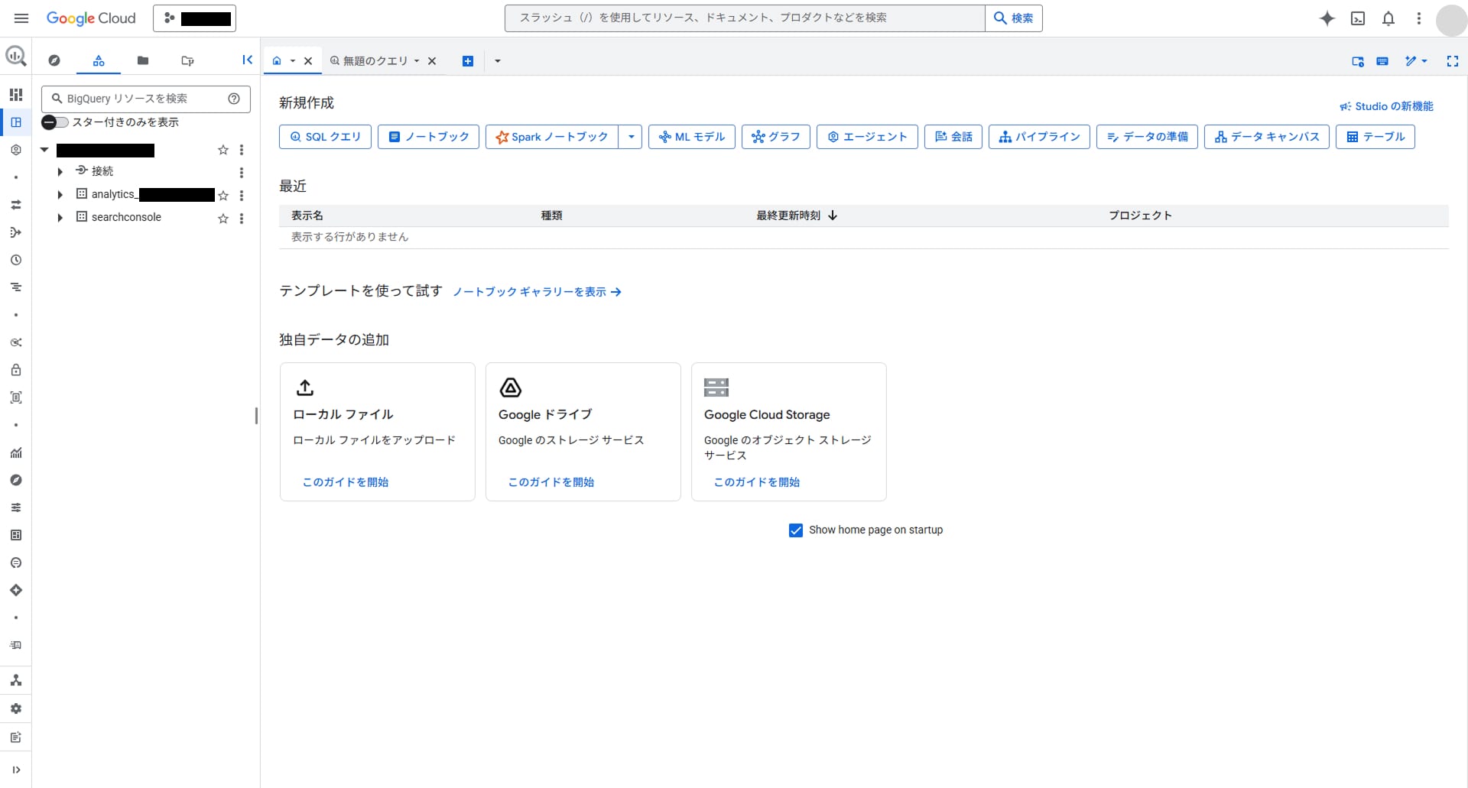The image size is (1468, 788).
Task: Activate Cloud Shell terminal icon
Action: pos(1358,18)
